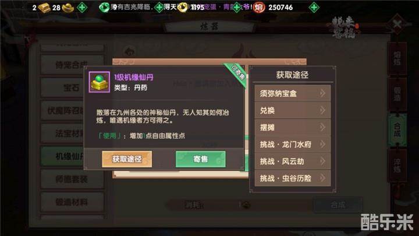Go to 挑战·风云劫
Viewport: 419px width, 236px height.
click(293, 161)
